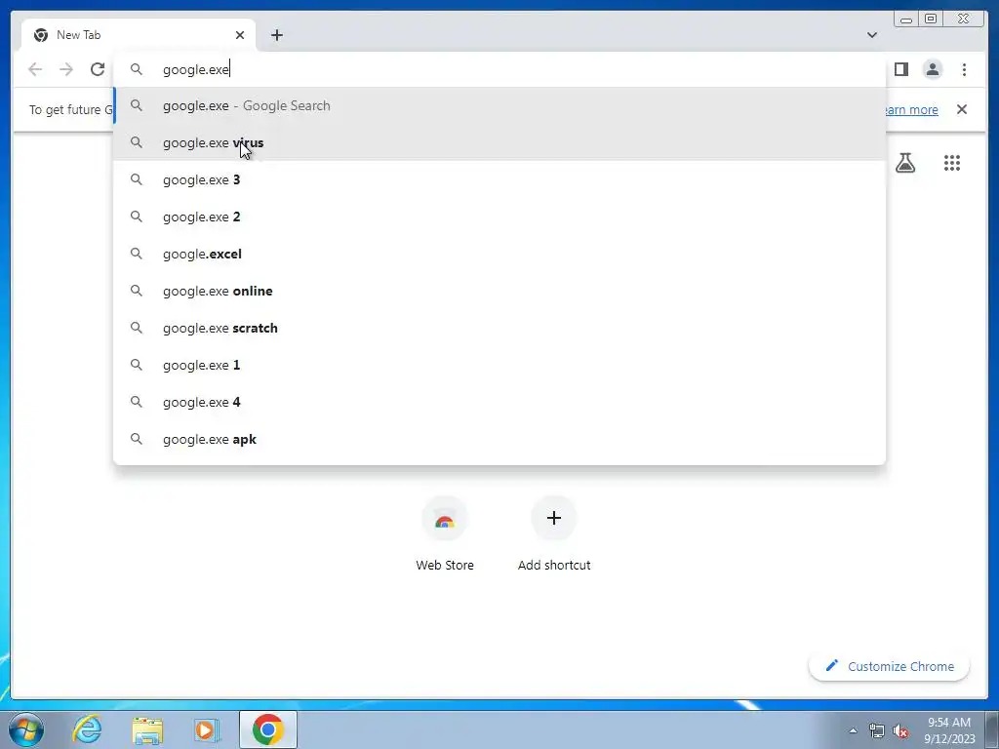Restore down the Chrome window
Viewport: 999px width, 749px height.
[930, 20]
